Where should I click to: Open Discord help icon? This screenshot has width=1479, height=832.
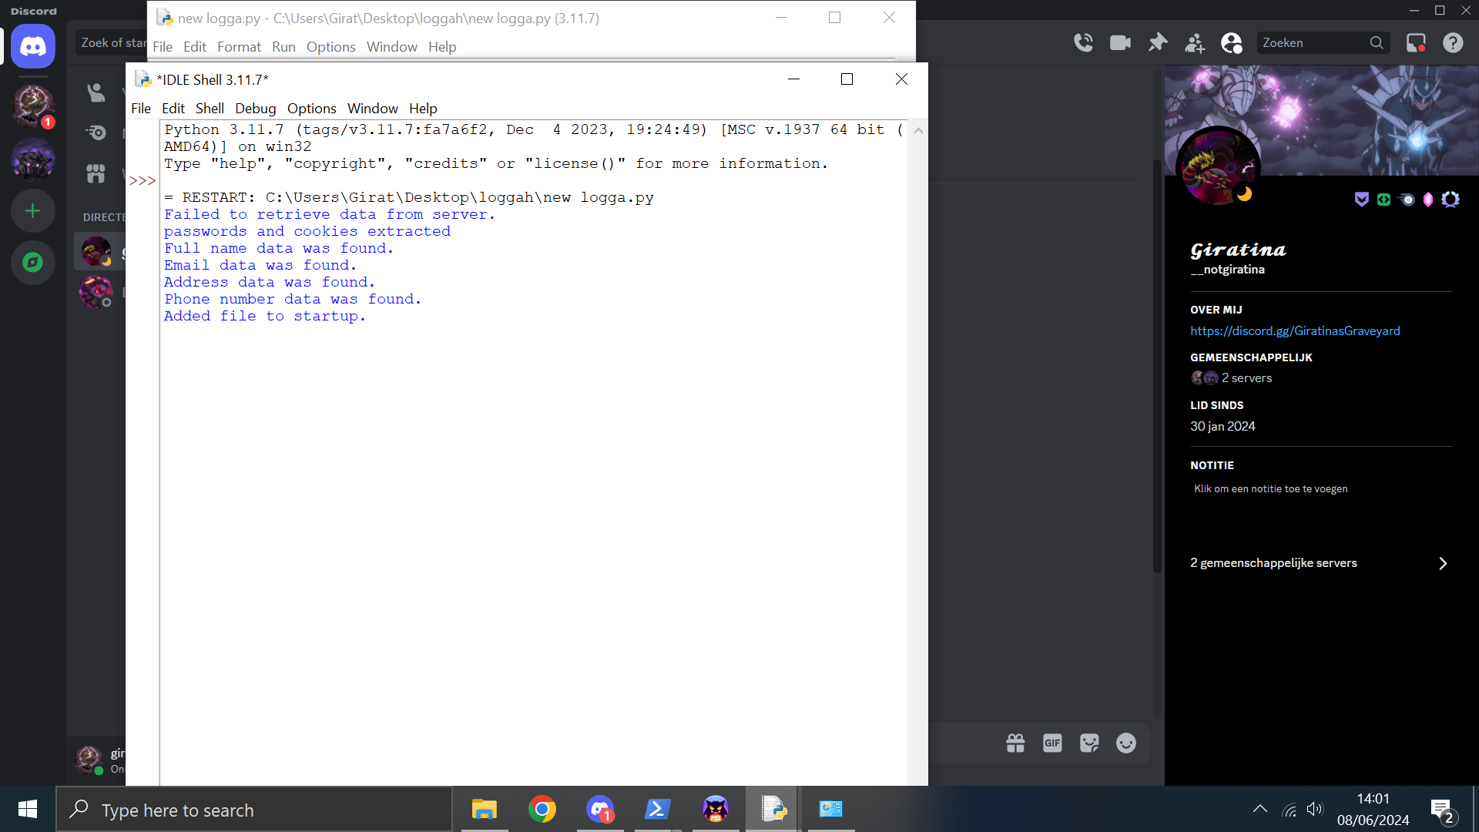(x=1453, y=43)
